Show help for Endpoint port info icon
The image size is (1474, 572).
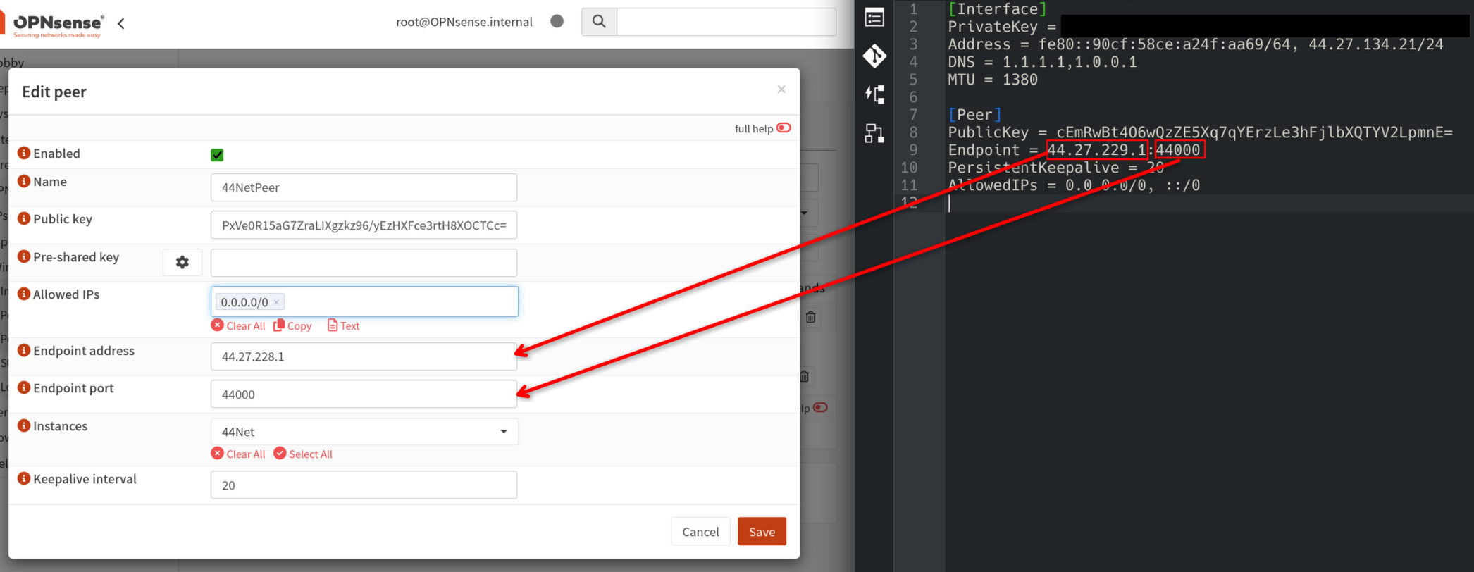[x=24, y=387]
